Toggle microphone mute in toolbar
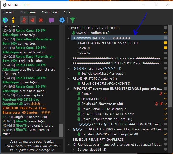This screenshot has height=154, width=173. pyautogui.click(x=24, y=20)
